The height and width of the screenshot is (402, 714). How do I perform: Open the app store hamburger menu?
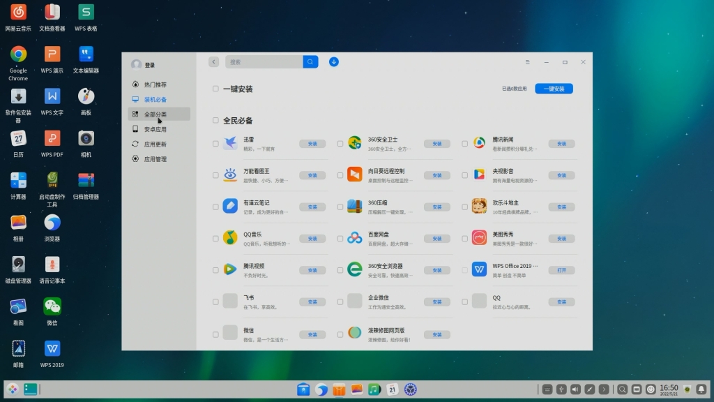[527, 62]
